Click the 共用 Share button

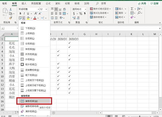coord(142,4)
